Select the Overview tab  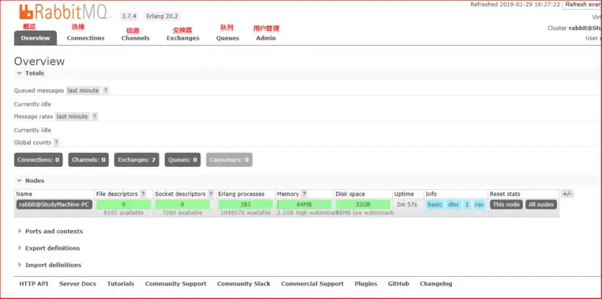click(x=35, y=38)
